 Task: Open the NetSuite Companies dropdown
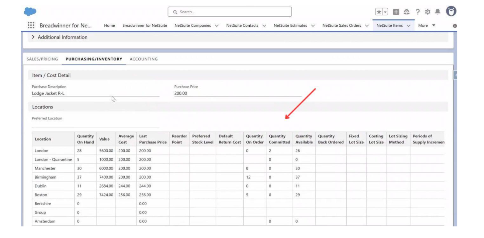[217, 25]
